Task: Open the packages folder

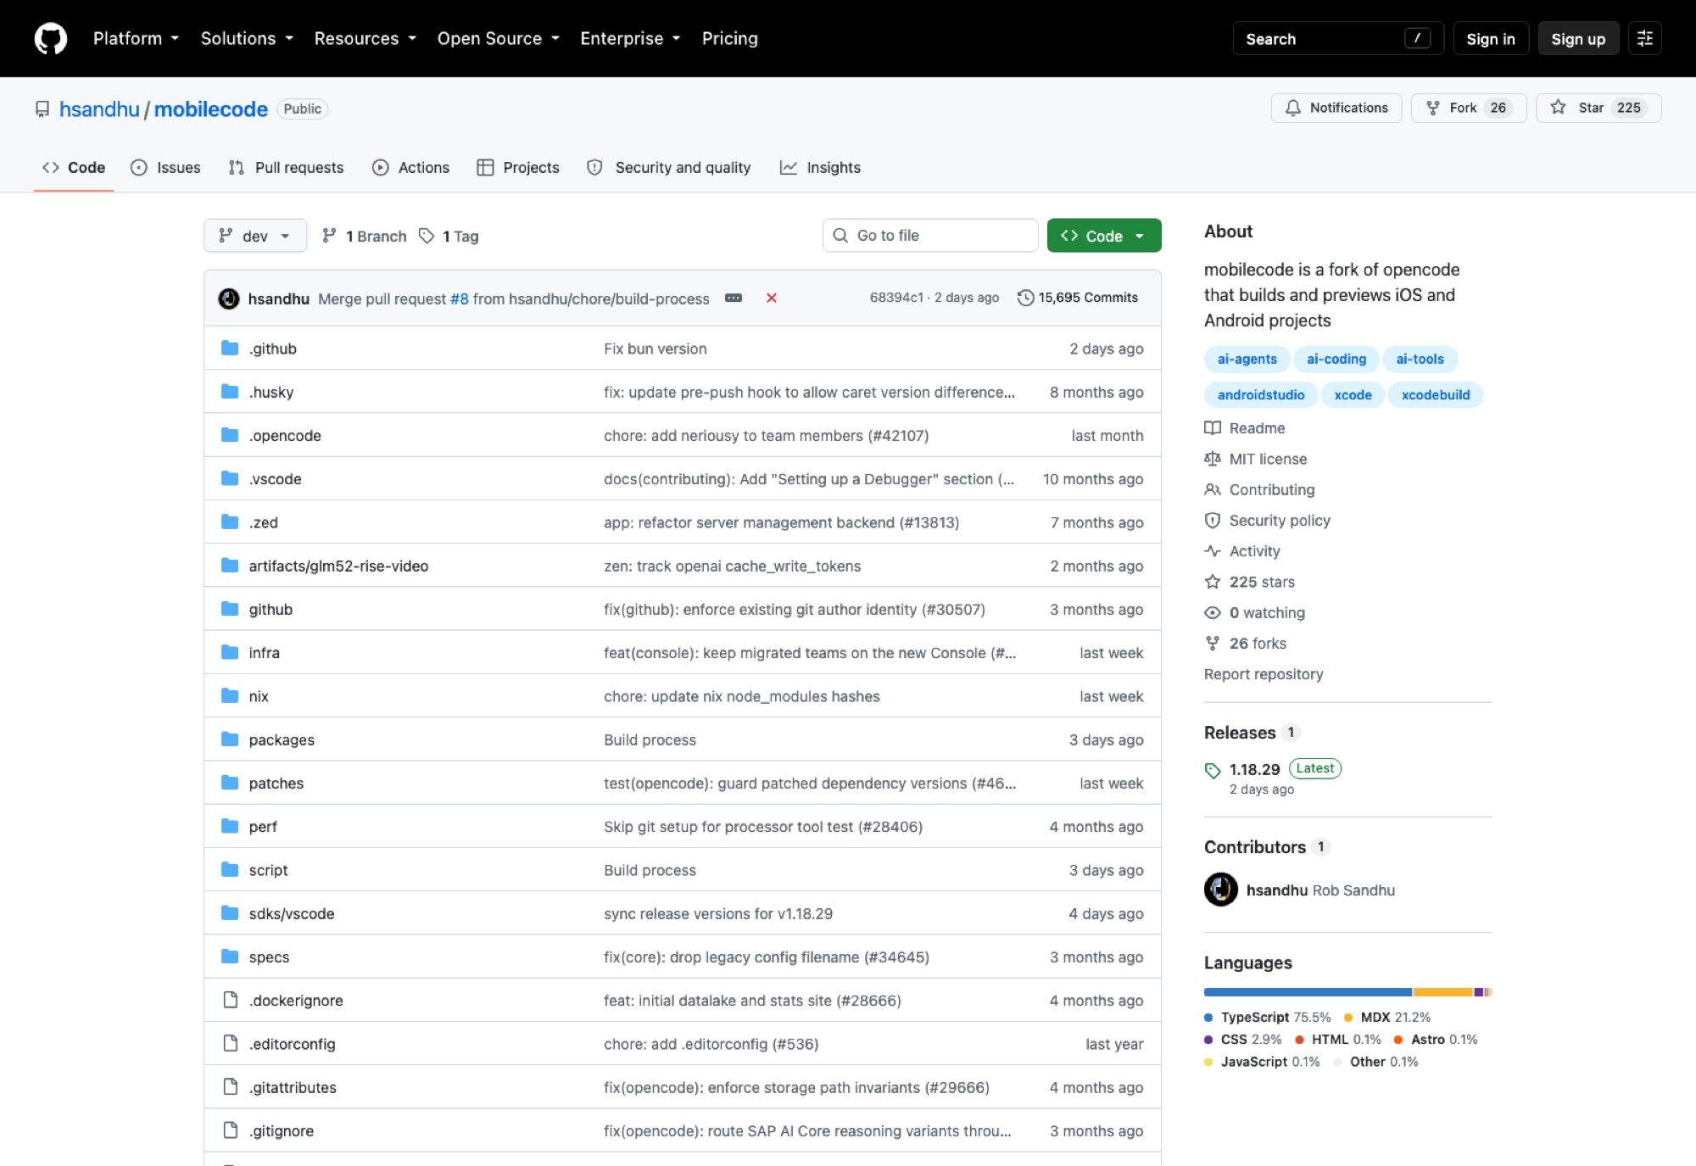Action: (282, 739)
